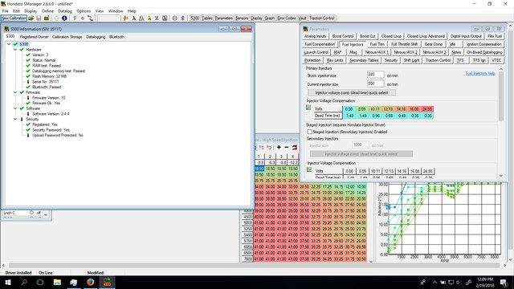Click the Current injector size input field
Viewport: 514px width, 289px height.
(x=375, y=83)
